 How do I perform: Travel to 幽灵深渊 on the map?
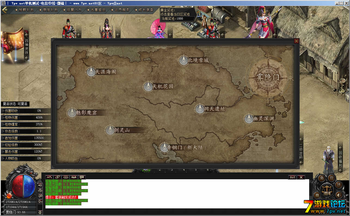259,118
